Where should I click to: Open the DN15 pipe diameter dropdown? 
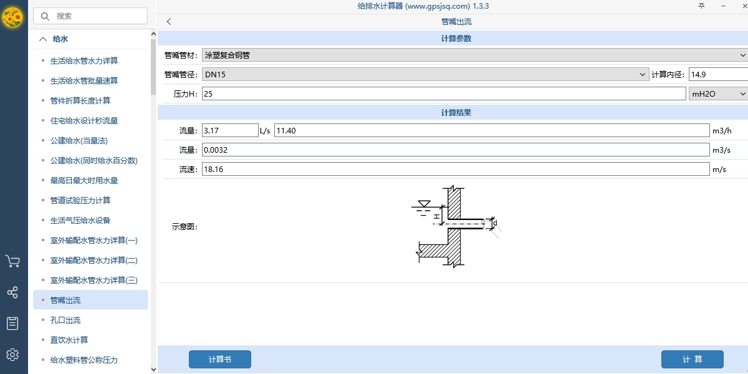643,74
